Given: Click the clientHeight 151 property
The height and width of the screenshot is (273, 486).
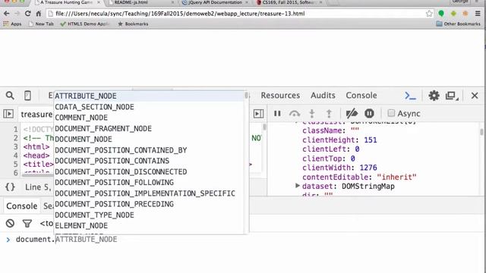Looking at the screenshot, I should click(x=339, y=140).
